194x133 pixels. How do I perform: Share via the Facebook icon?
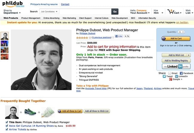(181, 73)
